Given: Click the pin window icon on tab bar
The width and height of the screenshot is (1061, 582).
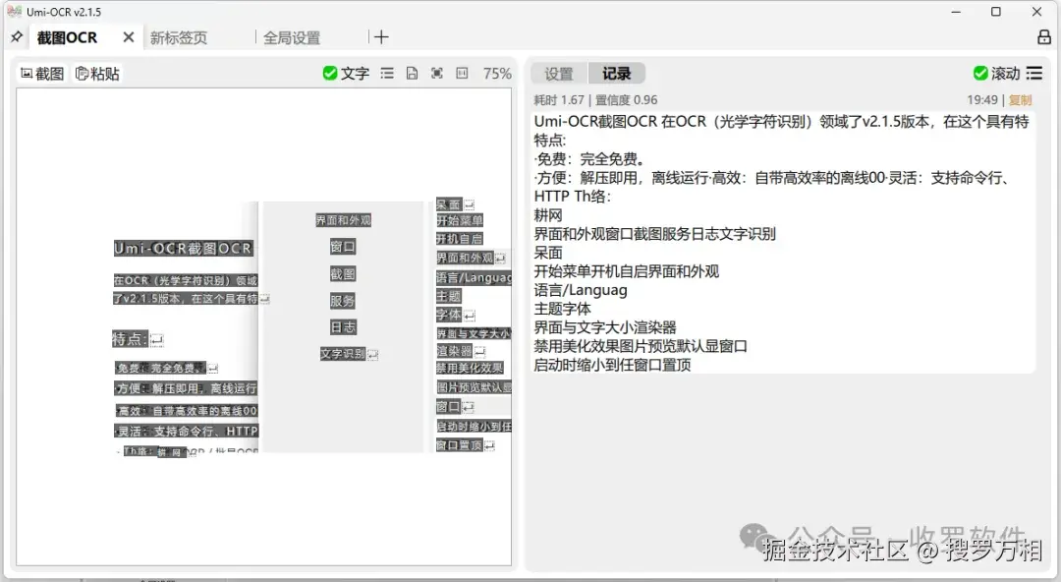Looking at the screenshot, I should [15, 36].
